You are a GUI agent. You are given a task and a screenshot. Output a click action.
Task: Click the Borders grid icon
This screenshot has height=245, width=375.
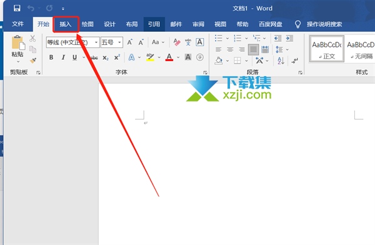point(237,60)
